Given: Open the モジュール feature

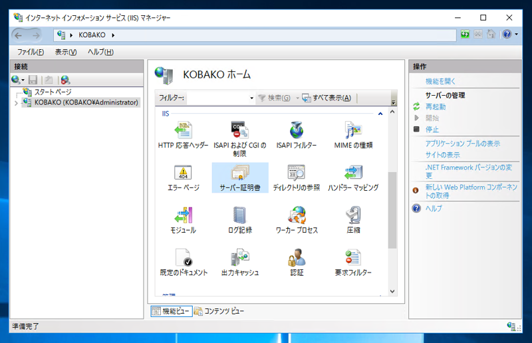Looking at the screenshot, I should tap(184, 220).
